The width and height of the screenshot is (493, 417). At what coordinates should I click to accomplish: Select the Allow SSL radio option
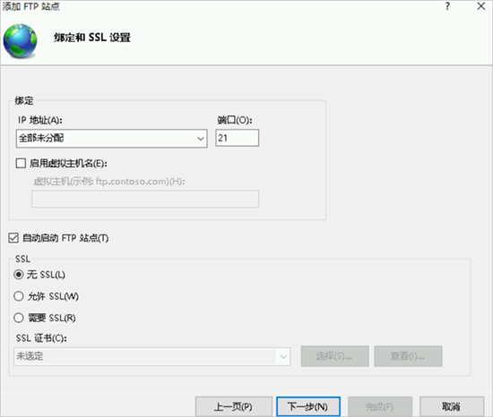[19, 296]
